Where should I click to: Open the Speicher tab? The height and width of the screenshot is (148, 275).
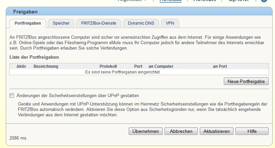pyautogui.click(x=61, y=23)
